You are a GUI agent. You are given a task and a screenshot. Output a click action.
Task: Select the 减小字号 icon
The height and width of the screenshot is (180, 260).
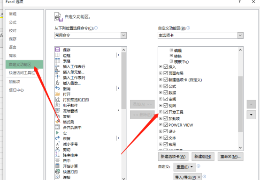57,144
